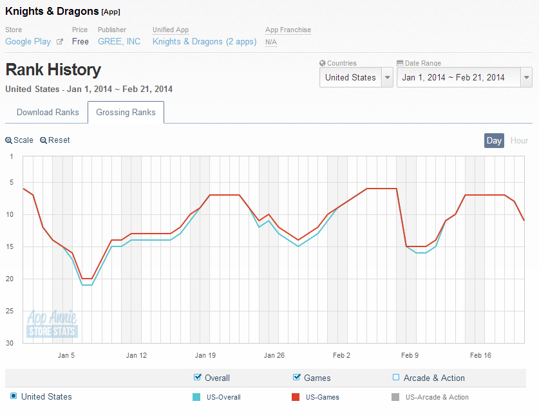
Task: Click the United States legend row label
Action: (46, 397)
